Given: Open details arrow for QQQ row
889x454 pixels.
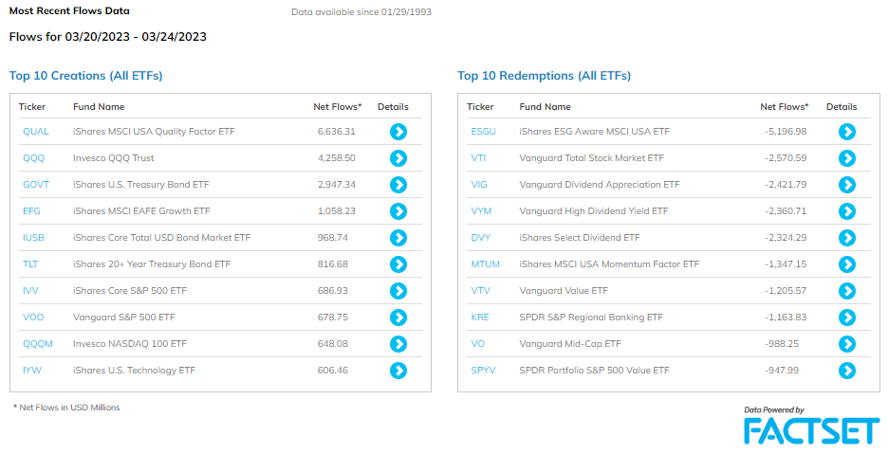Looking at the screenshot, I should click(x=398, y=158).
